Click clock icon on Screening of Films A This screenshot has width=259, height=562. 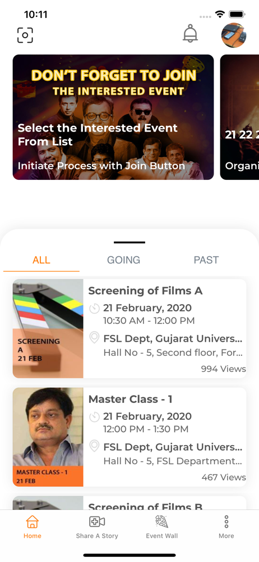point(94,308)
